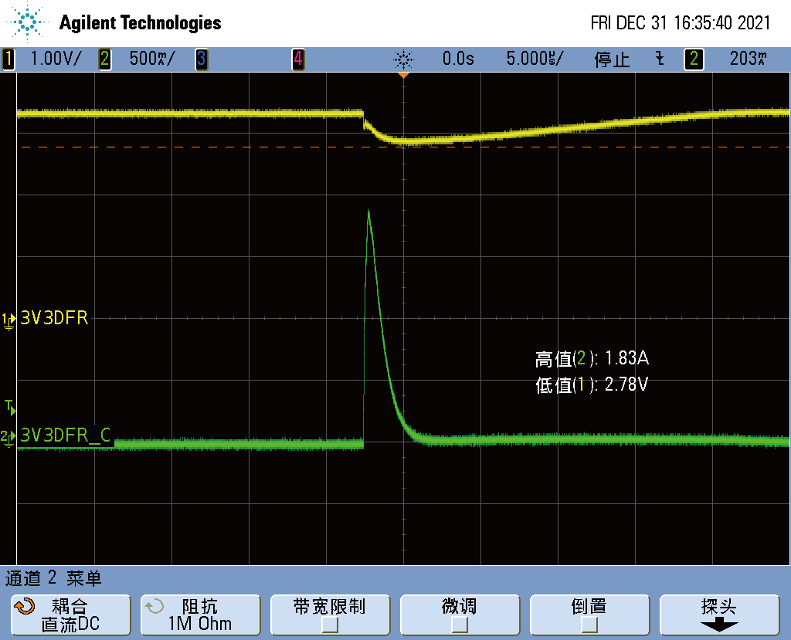Change the 耦合 coupling setting
The height and width of the screenshot is (640, 791).
70,615
